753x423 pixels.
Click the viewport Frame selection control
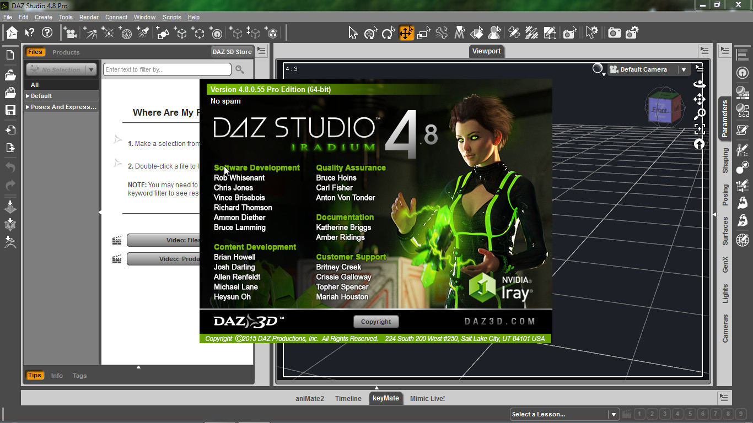click(700, 129)
